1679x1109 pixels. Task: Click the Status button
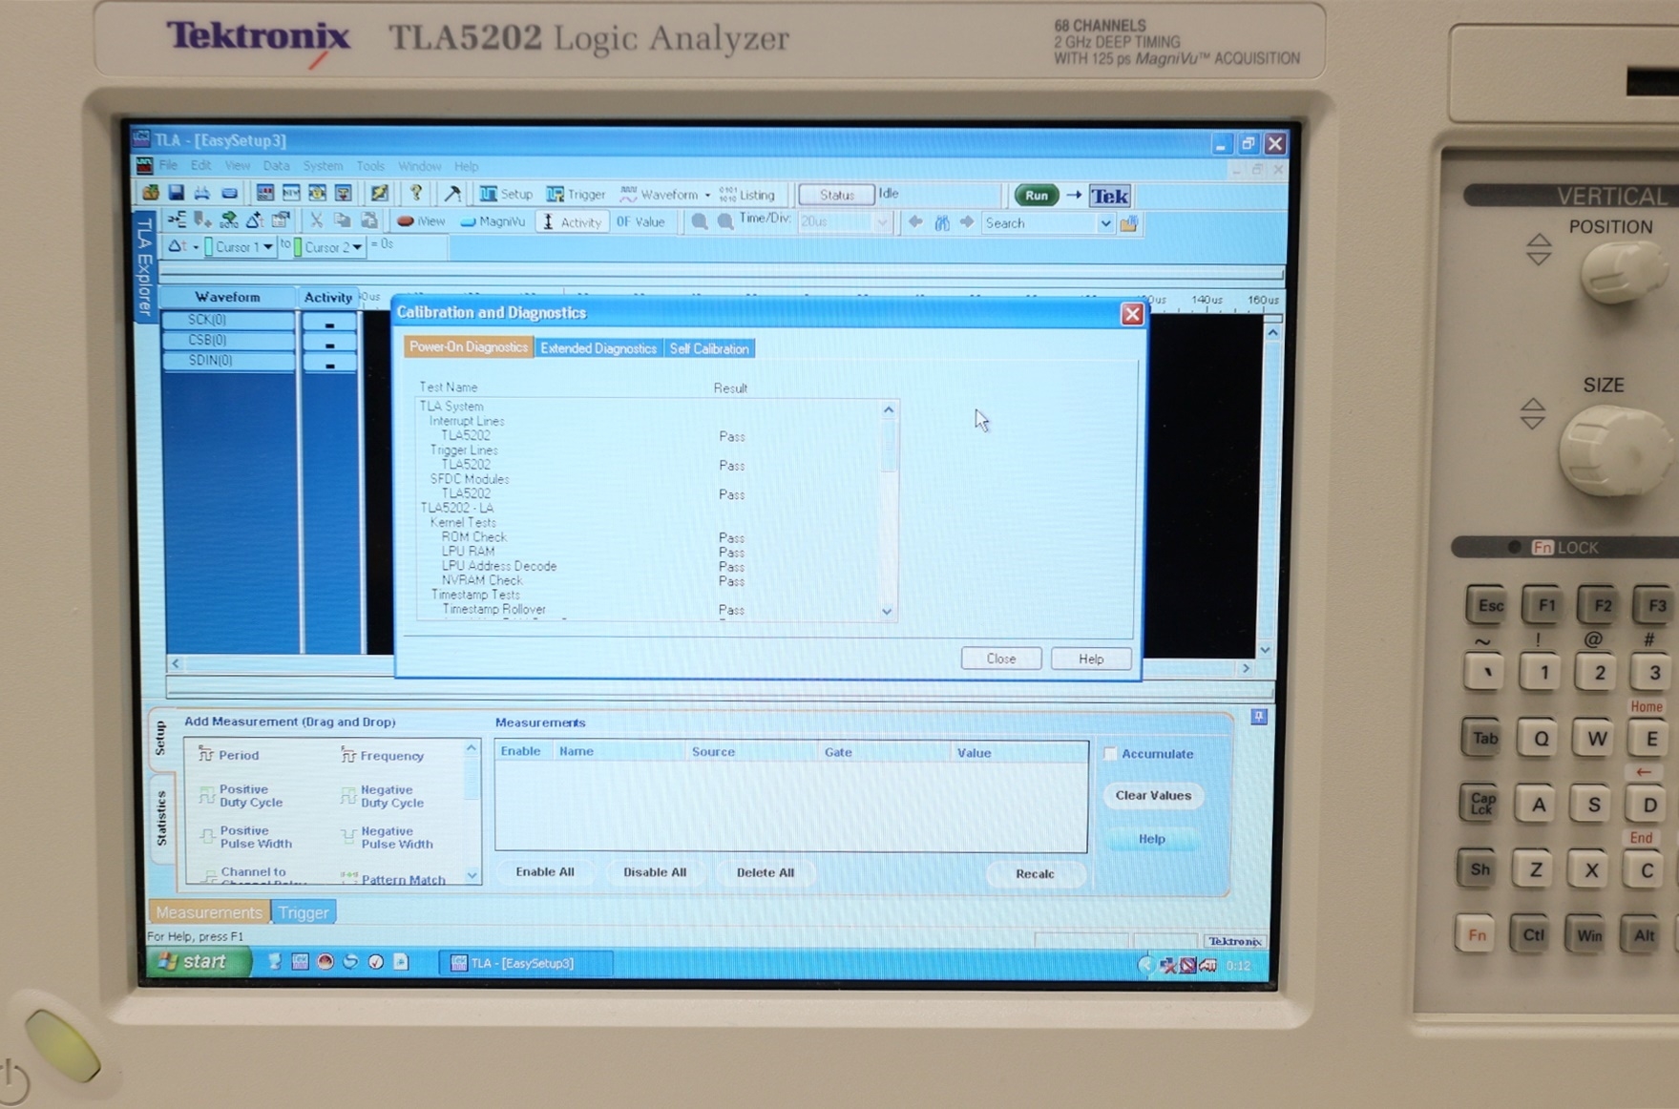click(836, 195)
